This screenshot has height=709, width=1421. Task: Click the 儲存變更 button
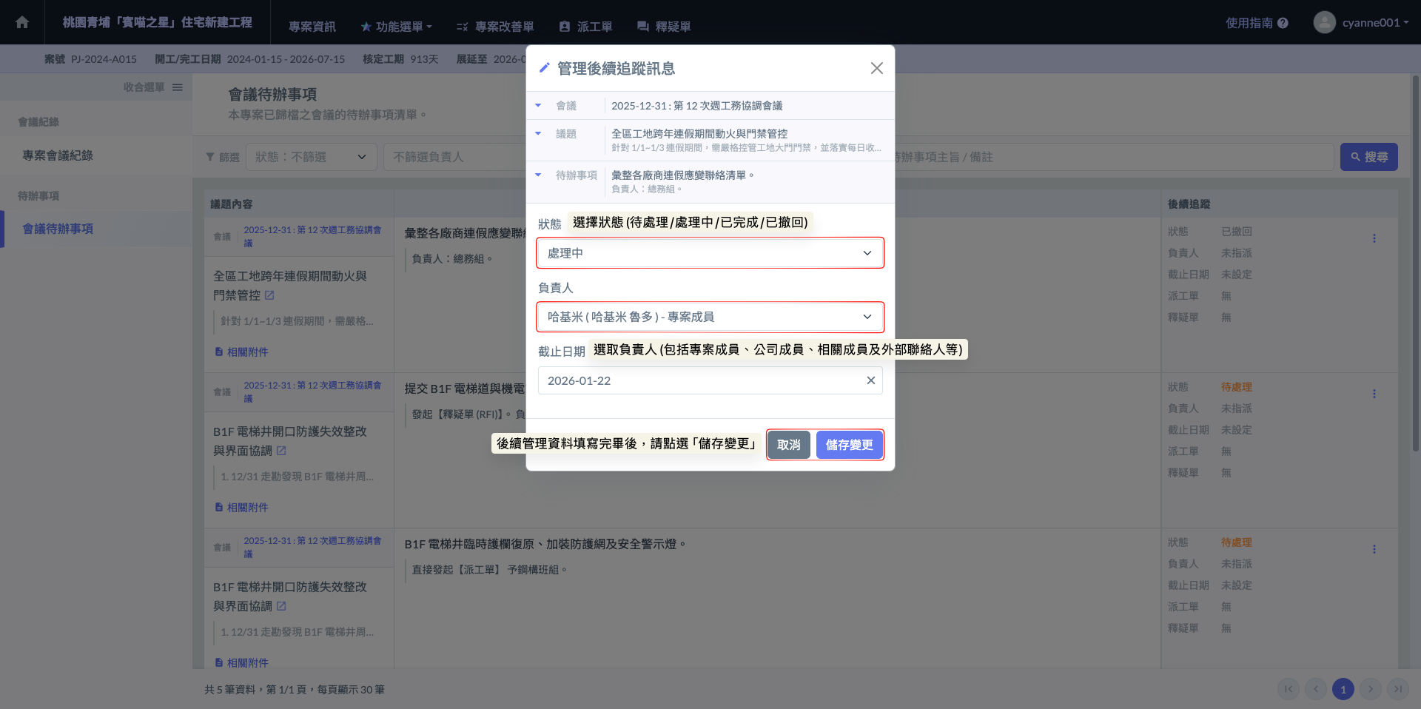pos(849,445)
